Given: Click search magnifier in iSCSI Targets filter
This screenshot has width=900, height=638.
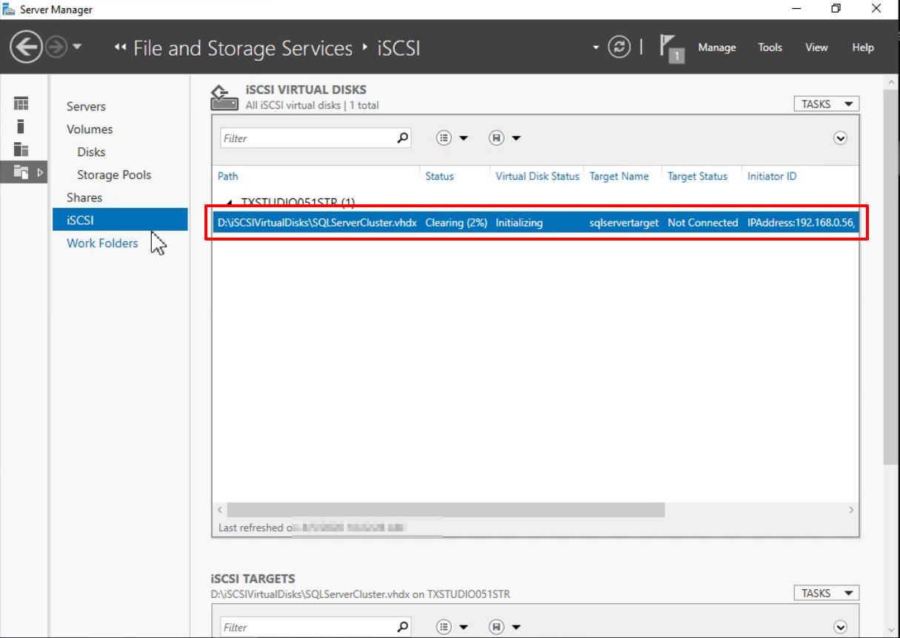Looking at the screenshot, I should coord(402,627).
